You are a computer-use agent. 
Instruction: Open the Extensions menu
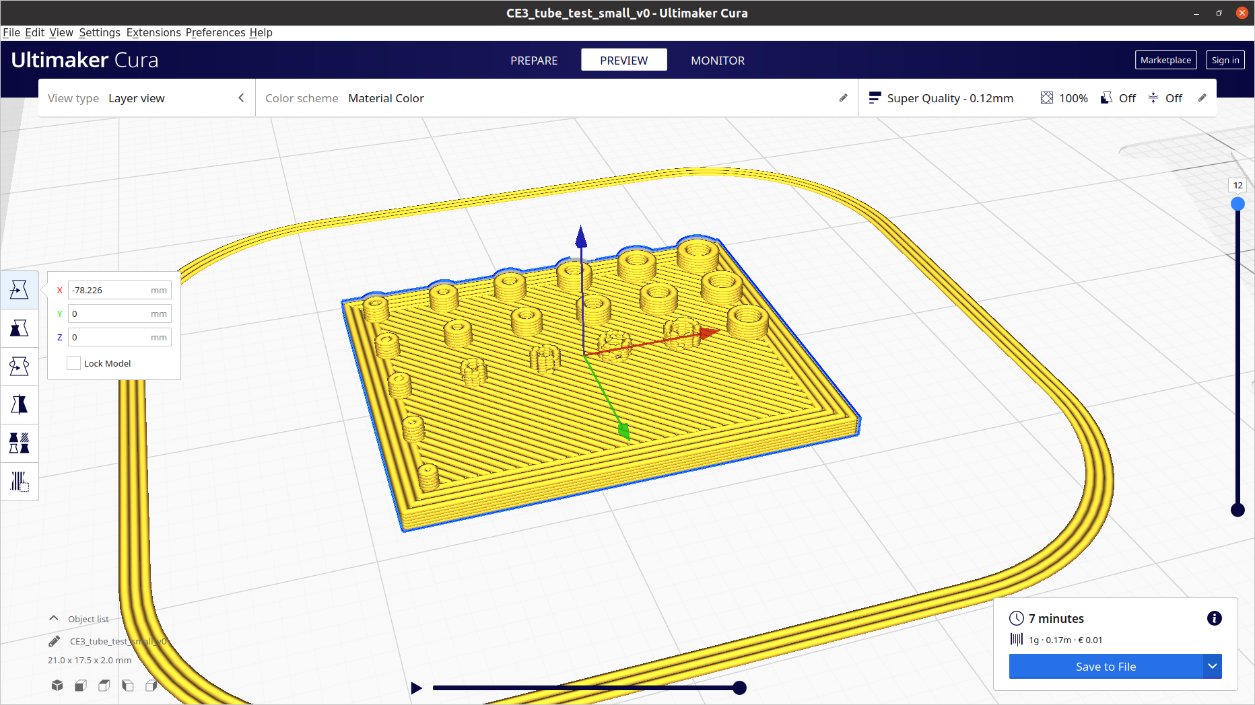click(154, 32)
